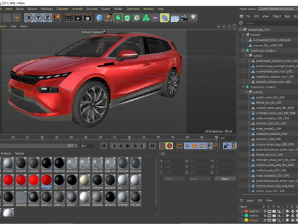The image size is (298, 224).
Task: Select the orange cross Move tool
Action: 17,18
